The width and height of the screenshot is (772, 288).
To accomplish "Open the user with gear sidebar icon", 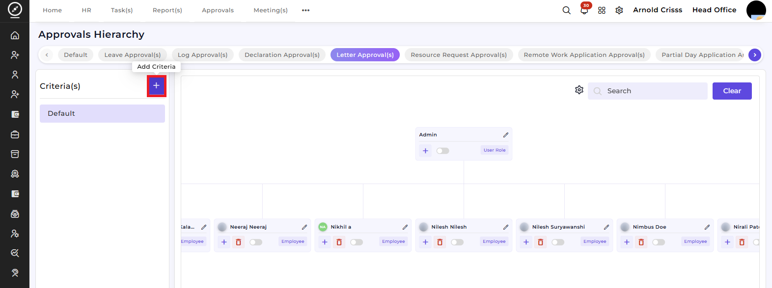I will tap(15, 234).
